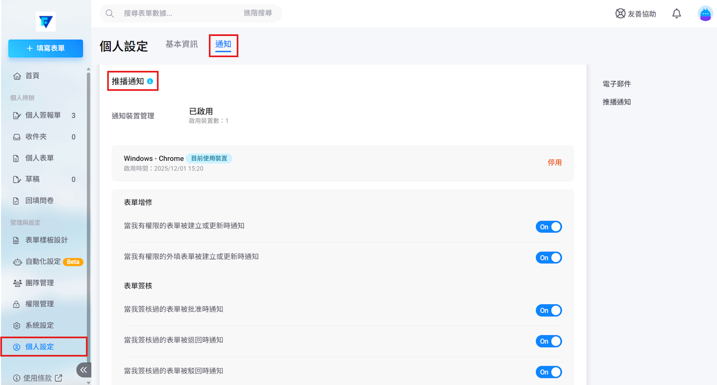Open 進階搜尋 advanced search
This screenshot has height=385, width=717.
pyautogui.click(x=258, y=13)
